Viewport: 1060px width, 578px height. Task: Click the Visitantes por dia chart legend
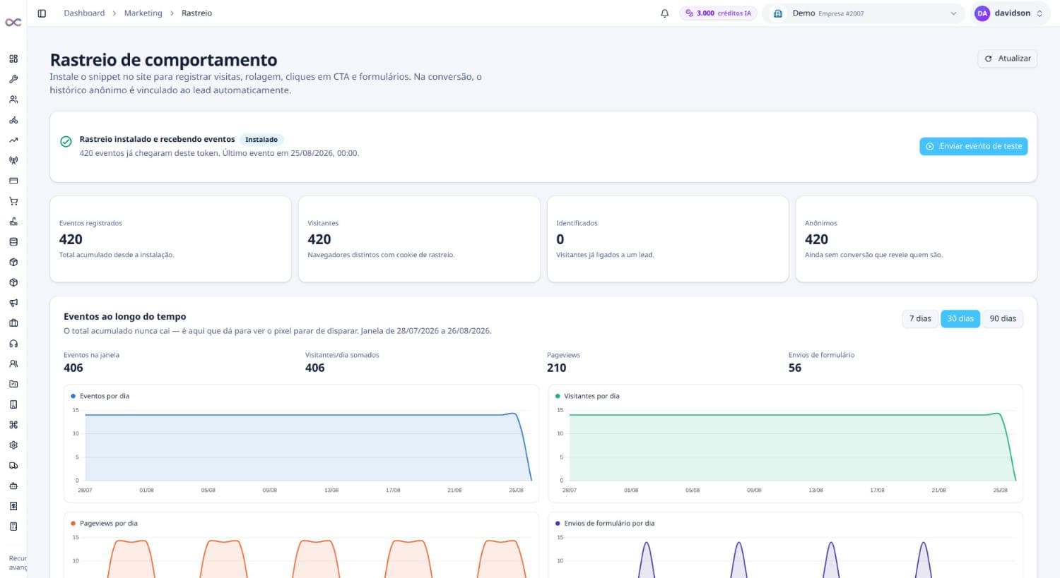(587, 396)
